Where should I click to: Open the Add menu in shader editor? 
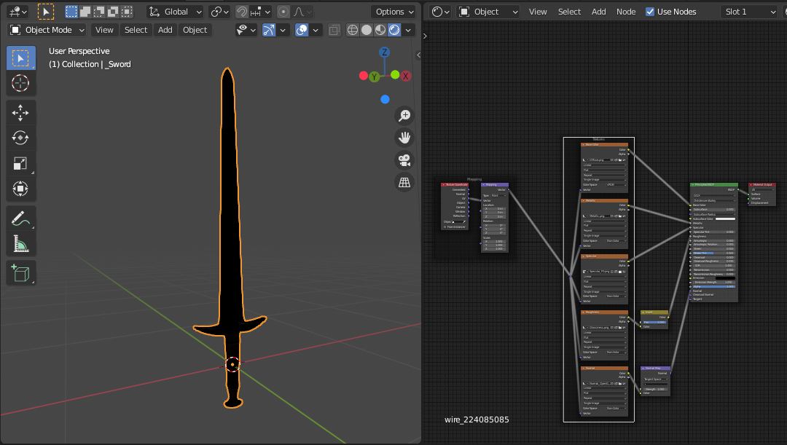598,12
